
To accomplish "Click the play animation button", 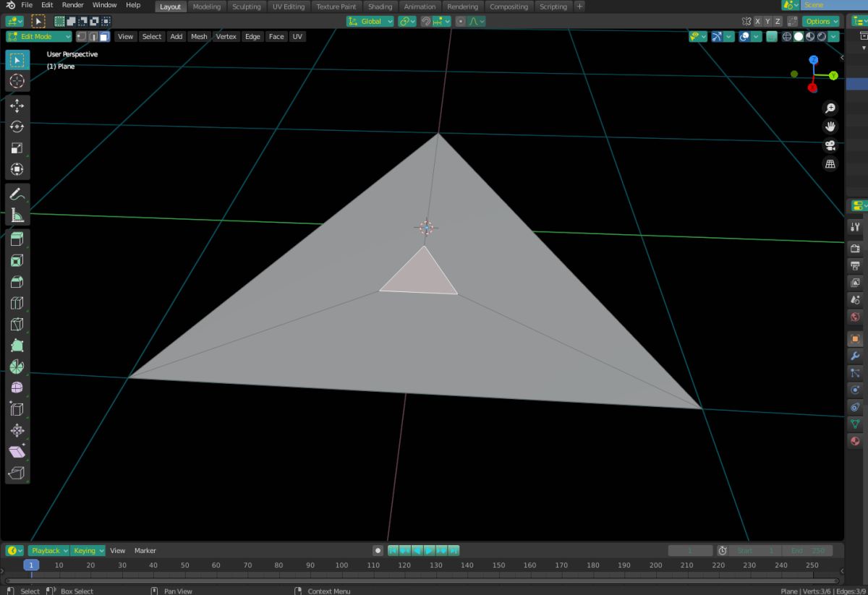I will 429,550.
